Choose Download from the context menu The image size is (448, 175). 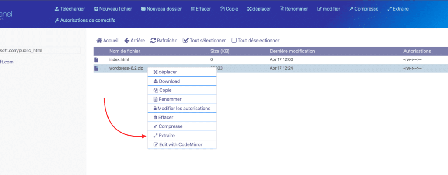(182, 81)
